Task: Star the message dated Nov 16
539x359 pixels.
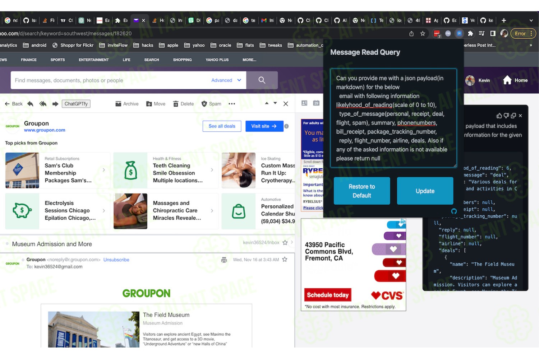Action: (285, 259)
